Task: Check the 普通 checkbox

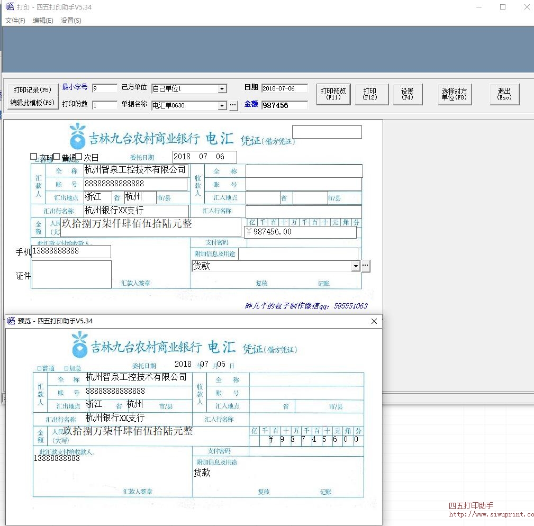Action: pyautogui.click(x=57, y=157)
